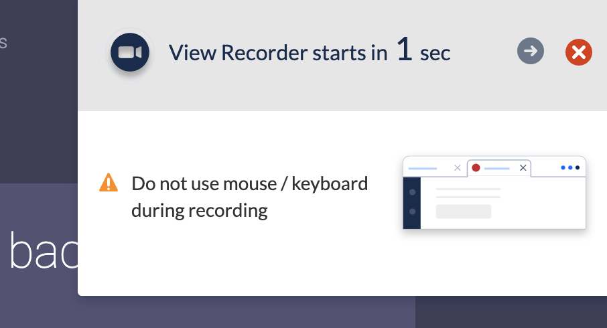Viewport: 607px width, 328px height.
Task: Click the lower dot in illustration's dark sidebar
Action: pyautogui.click(x=412, y=212)
